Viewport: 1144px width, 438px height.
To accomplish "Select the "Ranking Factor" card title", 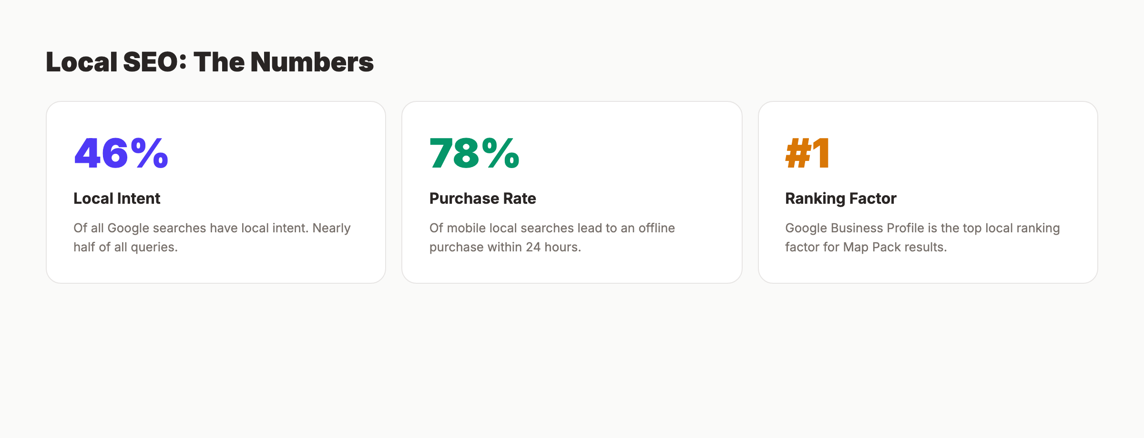I will pos(840,199).
